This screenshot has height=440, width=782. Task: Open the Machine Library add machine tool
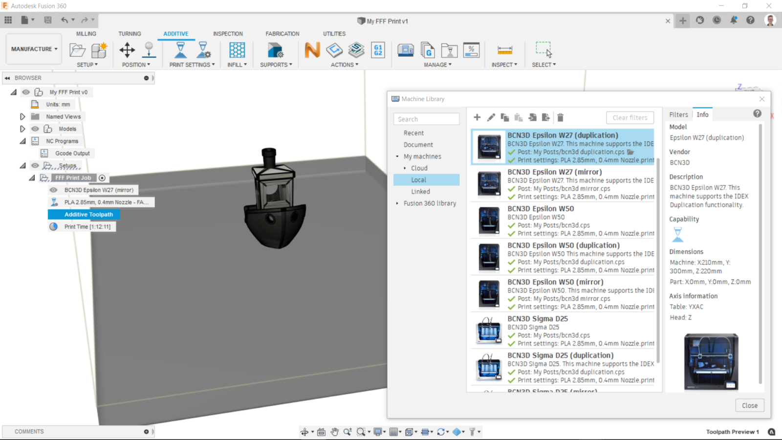[x=477, y=117]
